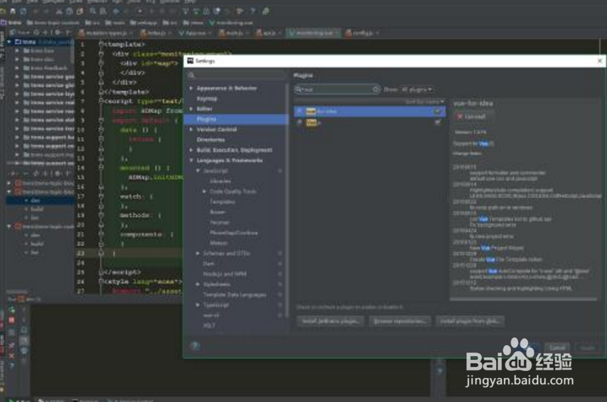Click the Cut toolbar icon

(59, 11)
